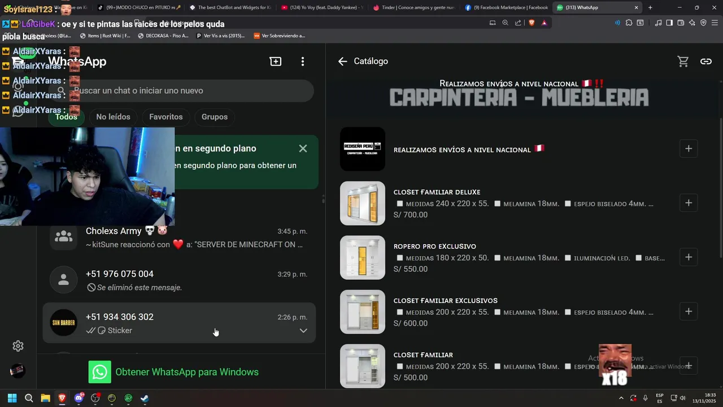Switch to Facebook Marketplace browser tab
723x407 pixels.
coord(506,7)
